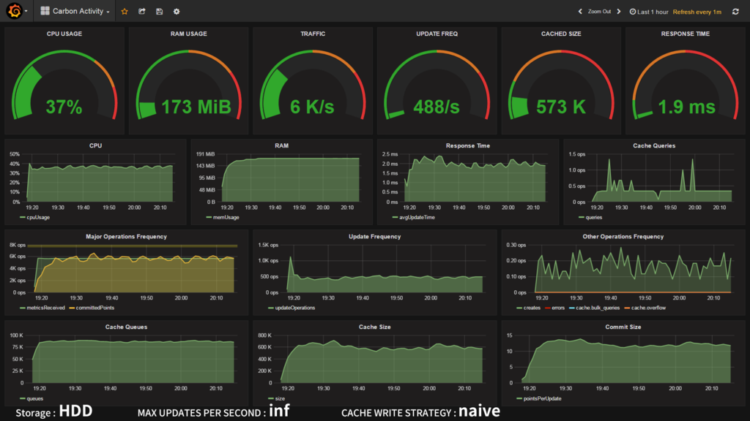750x421 pixels.
Task: Toggle the committedPoints legend series
Action: pos(92,308)
